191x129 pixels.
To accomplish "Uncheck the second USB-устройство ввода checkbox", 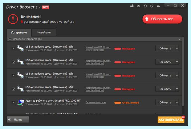I will (14, 62).
